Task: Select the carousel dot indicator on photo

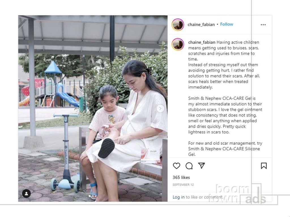Action: pyautogui.click(x=90, y=196)
